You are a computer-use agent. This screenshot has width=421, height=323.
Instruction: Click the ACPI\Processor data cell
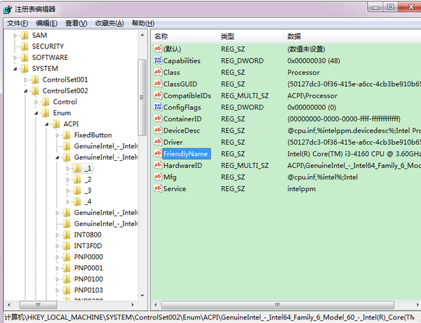312,95
